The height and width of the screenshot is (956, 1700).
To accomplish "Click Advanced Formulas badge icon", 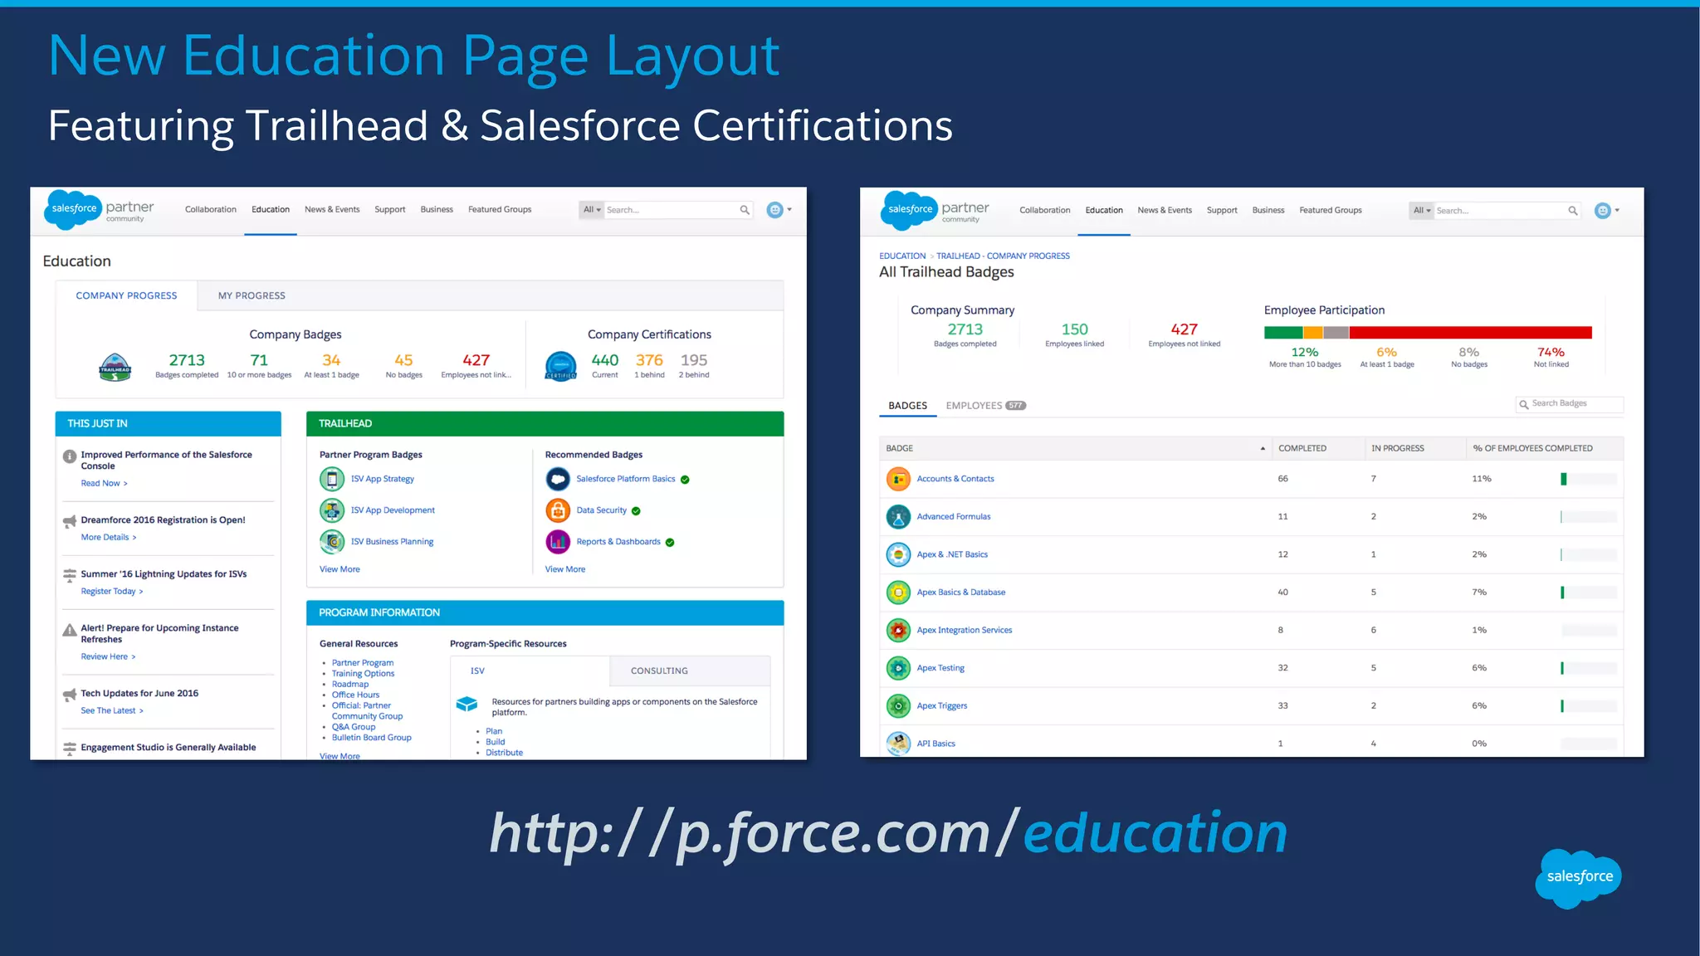I will (898, 517).
